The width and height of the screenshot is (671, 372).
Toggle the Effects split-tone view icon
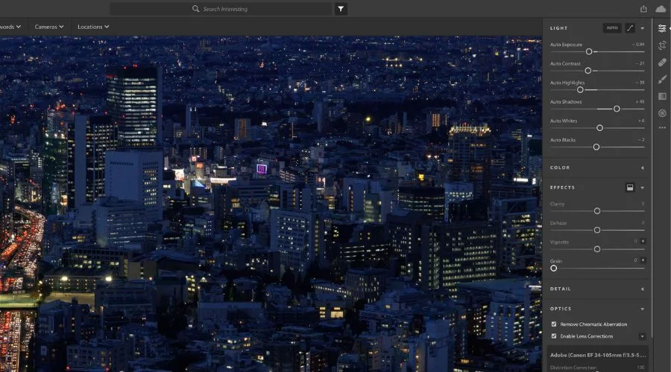pyautogui.click(x=630, y=187)
